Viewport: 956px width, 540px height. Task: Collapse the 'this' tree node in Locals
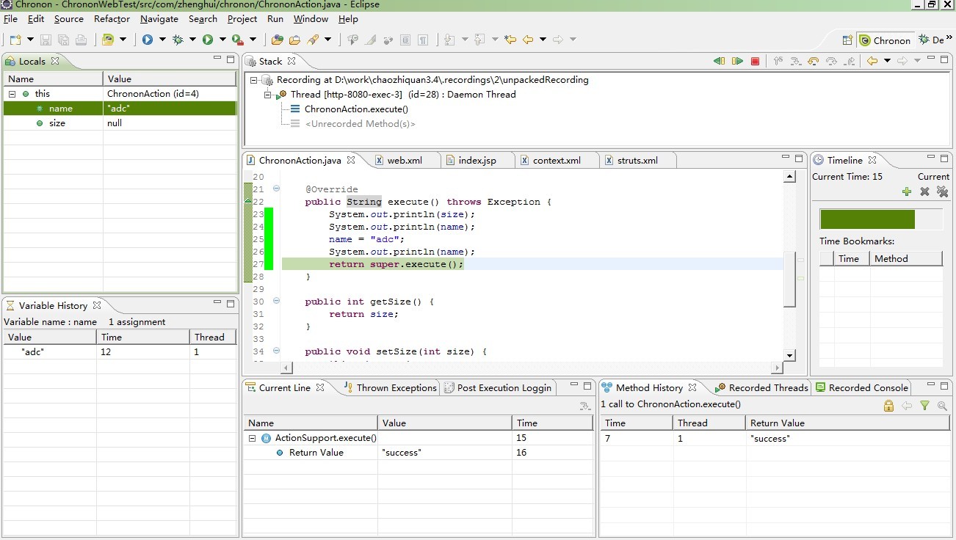coord(12,94)
